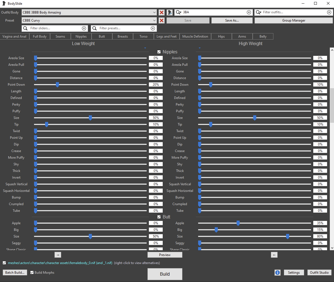Open Batch Build dialog
The height and width of the screenshot is (282, 334).
tap(15, 273)
